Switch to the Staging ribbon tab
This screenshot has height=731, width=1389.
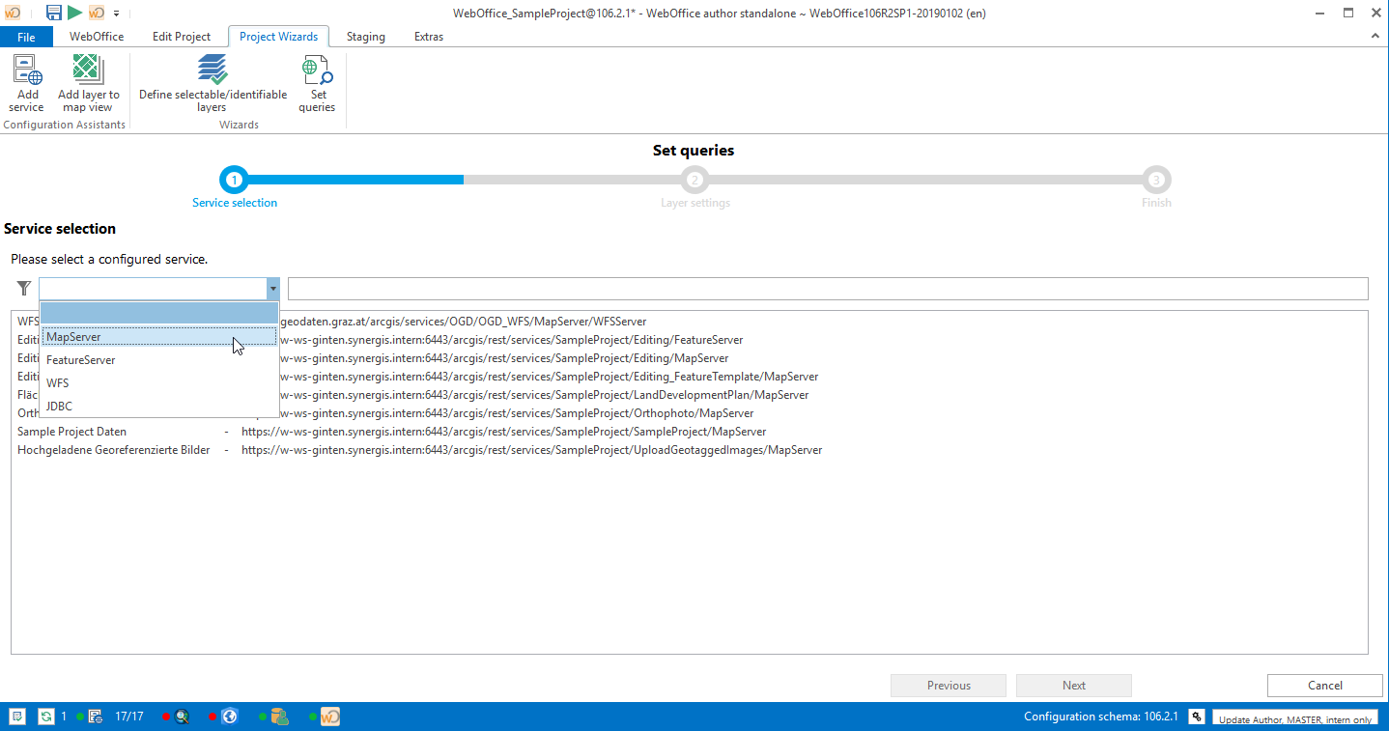coord(365,36)
